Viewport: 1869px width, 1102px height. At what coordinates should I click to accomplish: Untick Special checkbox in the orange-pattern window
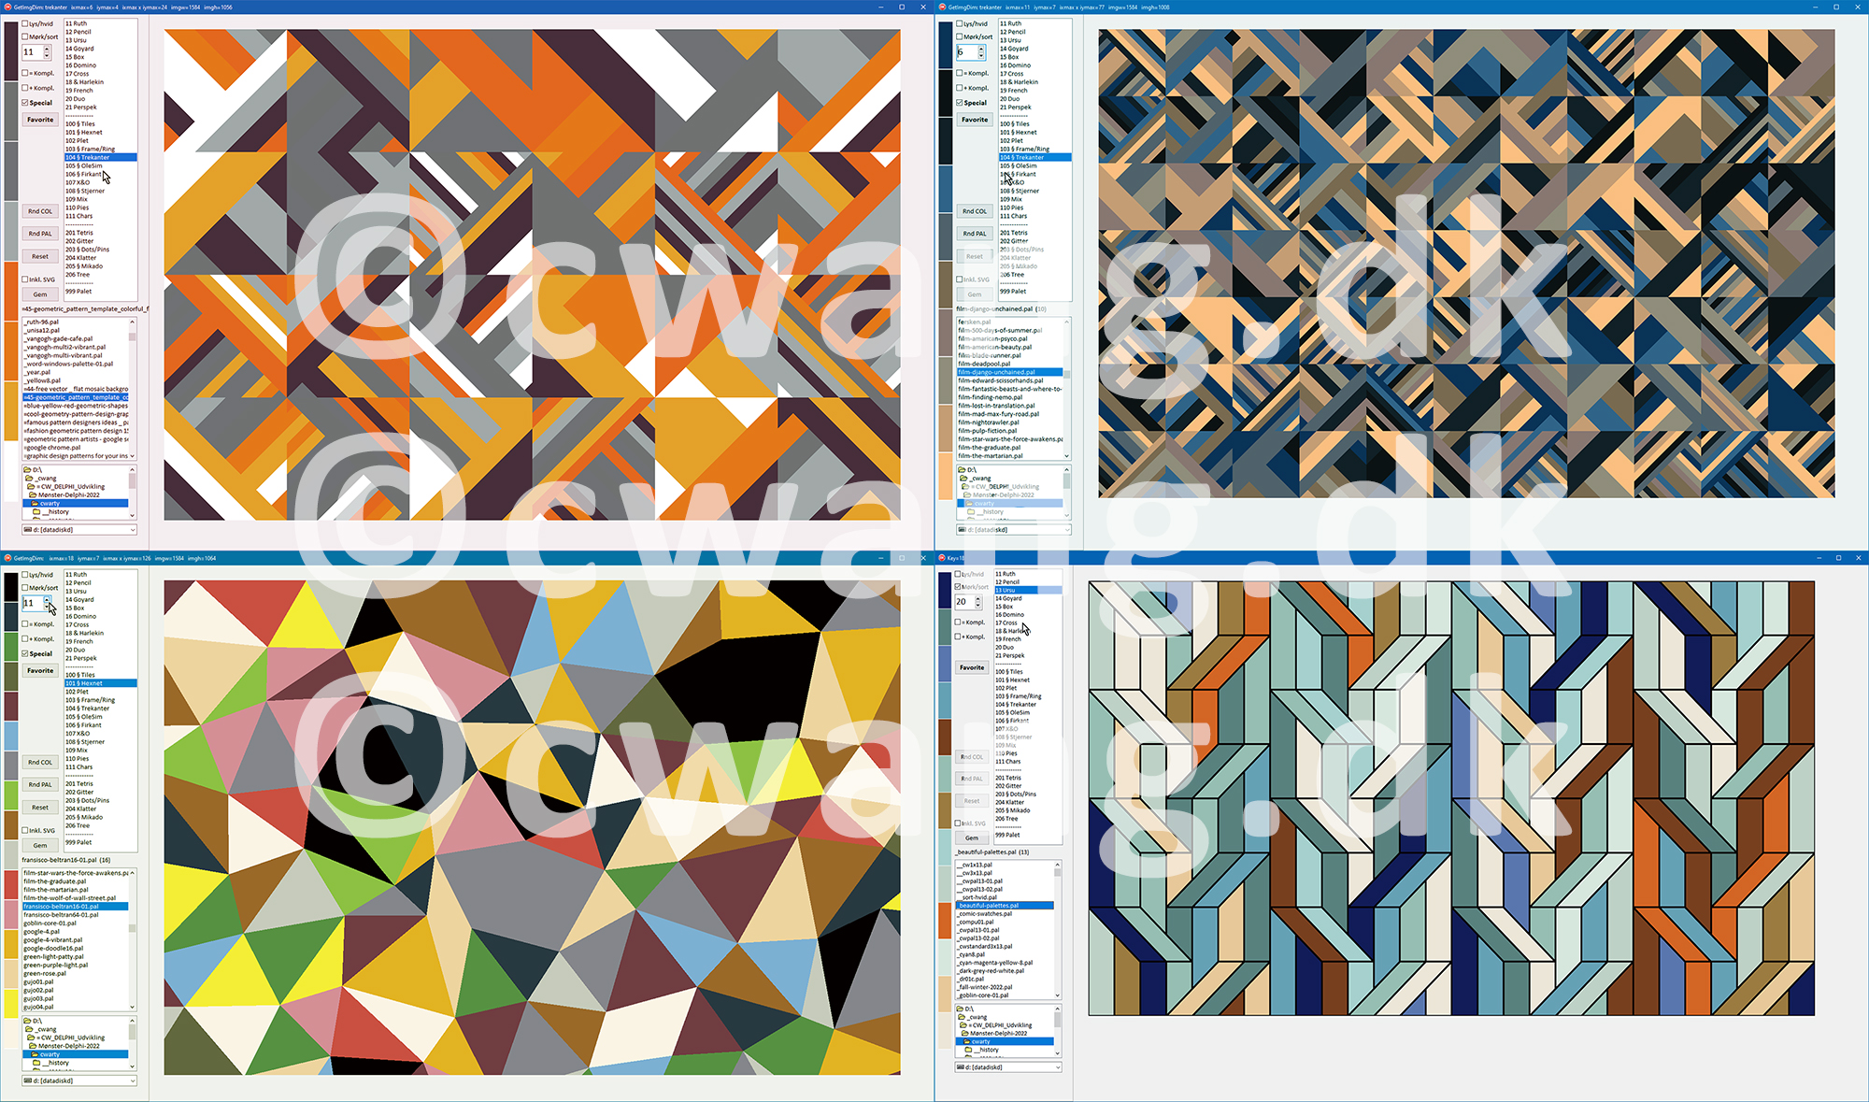(25, 103)
